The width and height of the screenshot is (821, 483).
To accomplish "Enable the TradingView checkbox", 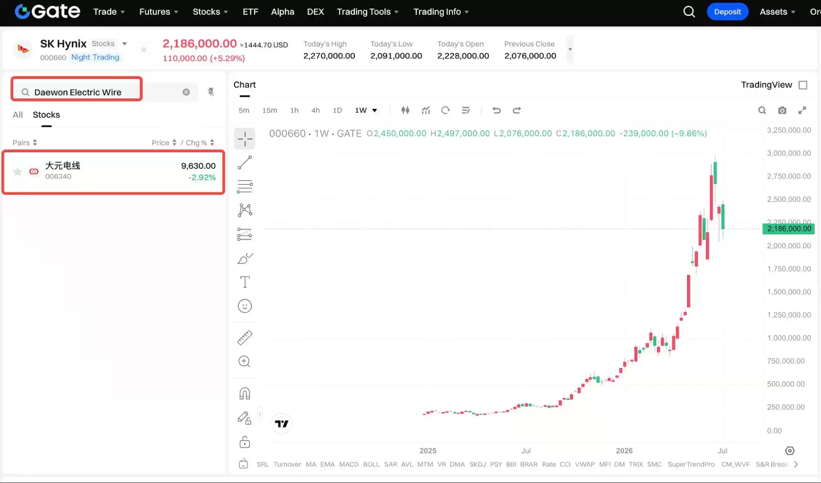I will click(803, 85).
